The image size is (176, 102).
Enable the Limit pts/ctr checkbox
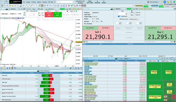(x=130, y=12)
